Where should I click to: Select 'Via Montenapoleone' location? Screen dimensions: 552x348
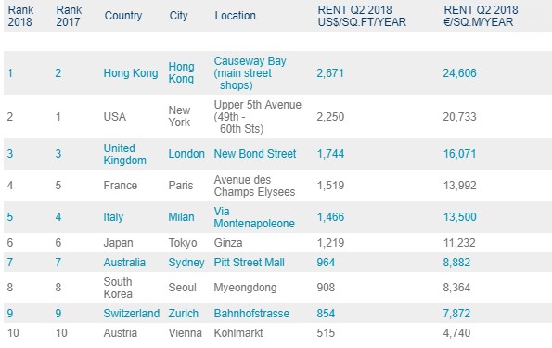pos(254,217)
